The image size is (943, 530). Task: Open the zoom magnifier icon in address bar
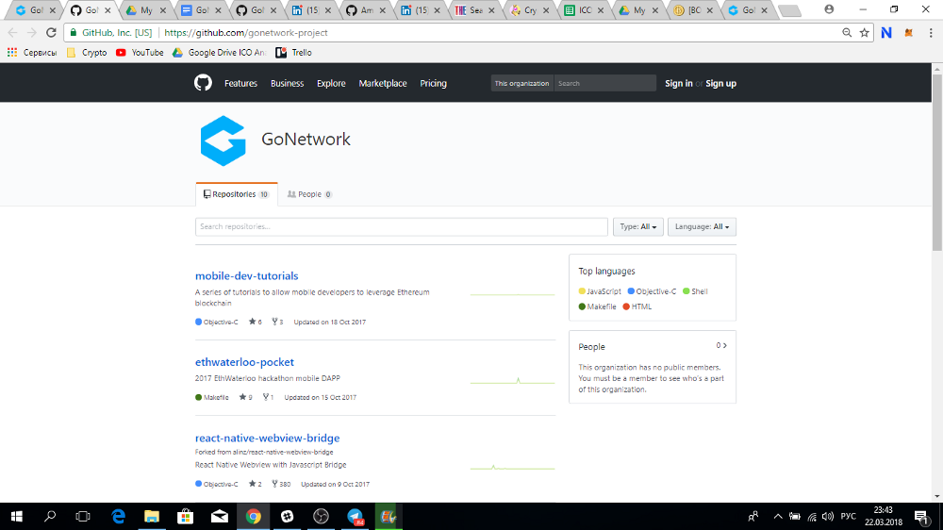tap(847, 32)
